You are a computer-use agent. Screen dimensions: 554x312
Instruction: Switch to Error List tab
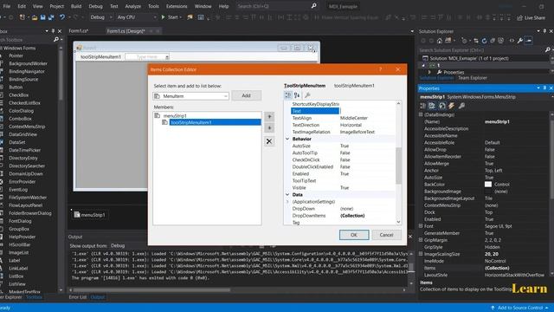click(78, 297)
